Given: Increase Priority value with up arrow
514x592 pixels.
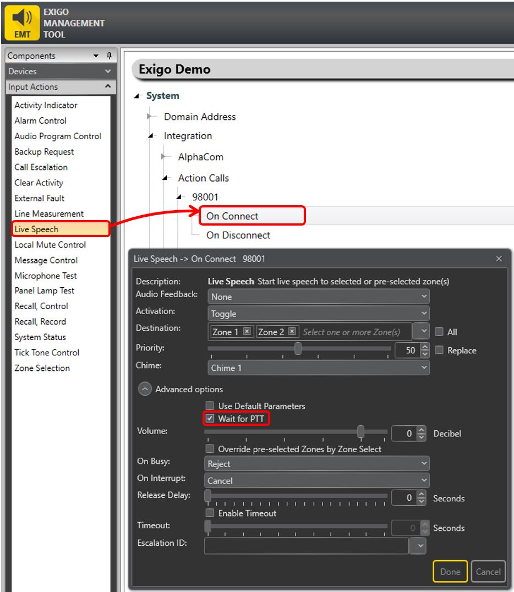Looking at the screenshot, I should click(x=425, y=347).
